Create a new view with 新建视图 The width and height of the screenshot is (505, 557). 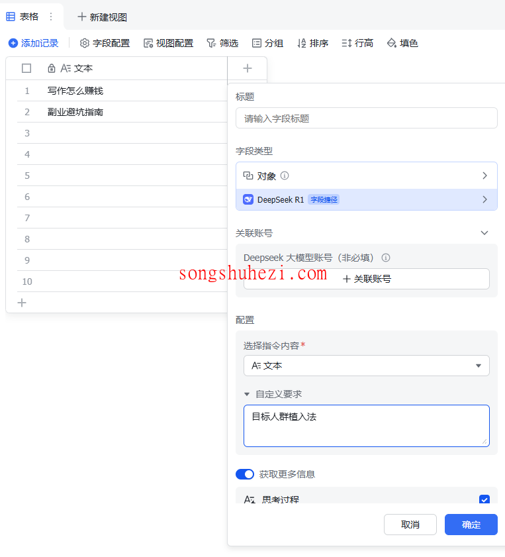click(x=102, y=17)
